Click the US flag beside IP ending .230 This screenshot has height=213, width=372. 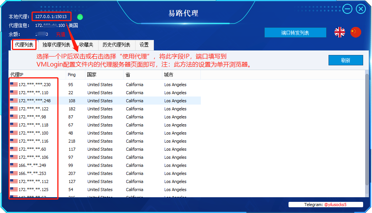(14, 85)
